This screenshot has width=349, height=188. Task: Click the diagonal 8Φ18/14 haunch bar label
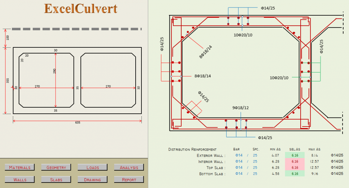coord(206,52)
